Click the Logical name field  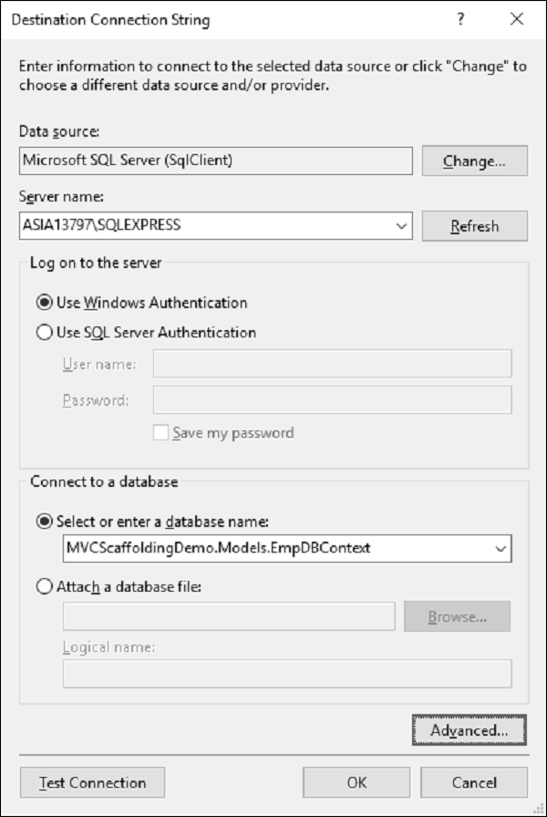pos(287,674)
